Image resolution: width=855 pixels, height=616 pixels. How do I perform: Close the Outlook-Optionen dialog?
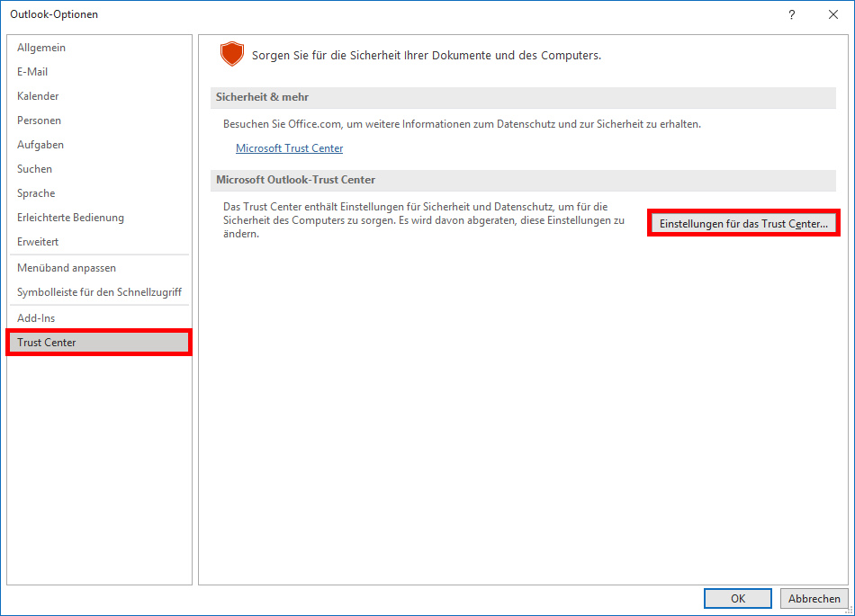pyautogui.click(x=833, y=14)
